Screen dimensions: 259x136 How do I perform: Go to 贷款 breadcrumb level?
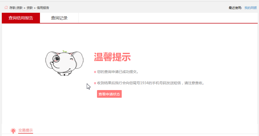[30, 8]
